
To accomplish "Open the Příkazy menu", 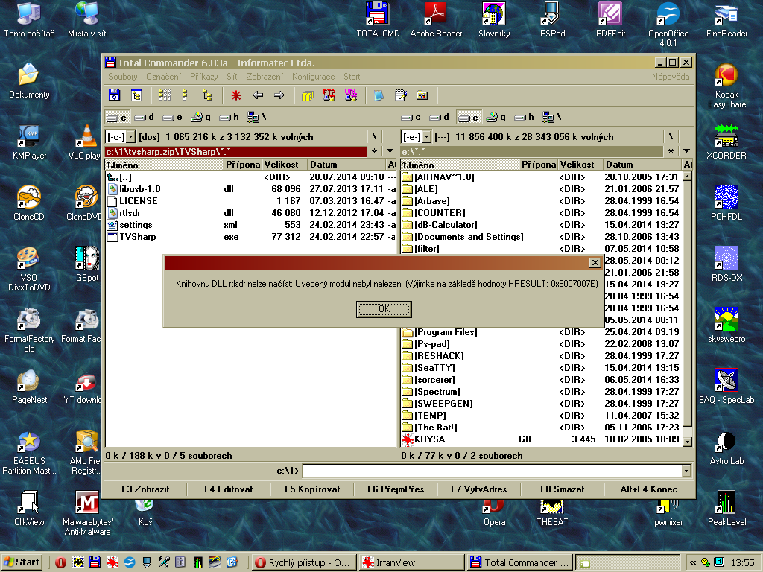I will pyautogui.click(x=204, y=77).
